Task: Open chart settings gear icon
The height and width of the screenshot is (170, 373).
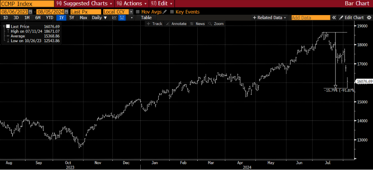Action: [369, 18]
